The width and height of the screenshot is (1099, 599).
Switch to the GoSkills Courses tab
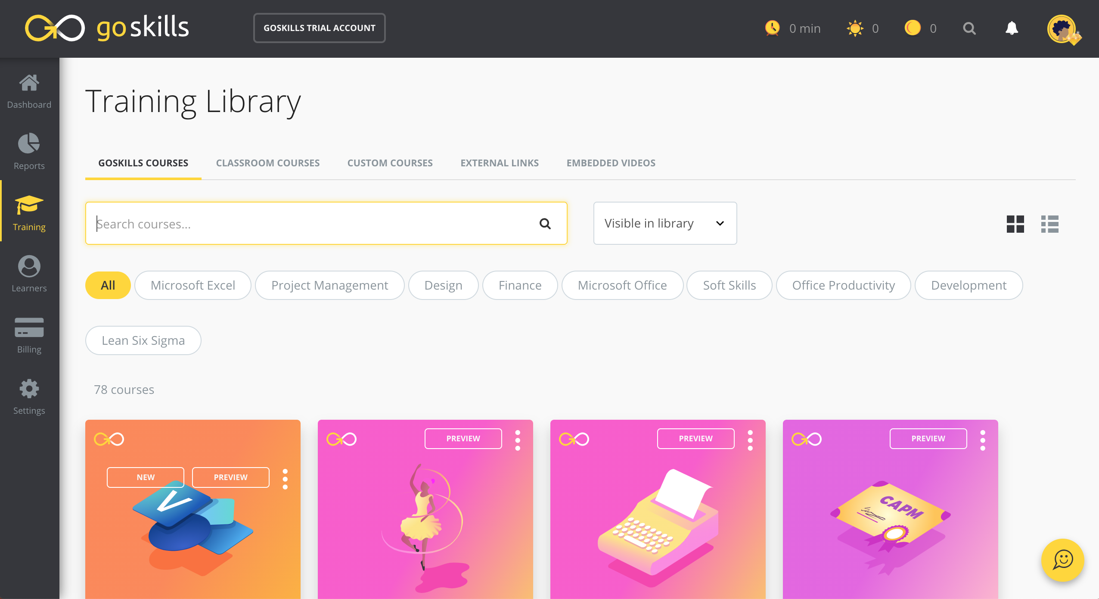143,163
